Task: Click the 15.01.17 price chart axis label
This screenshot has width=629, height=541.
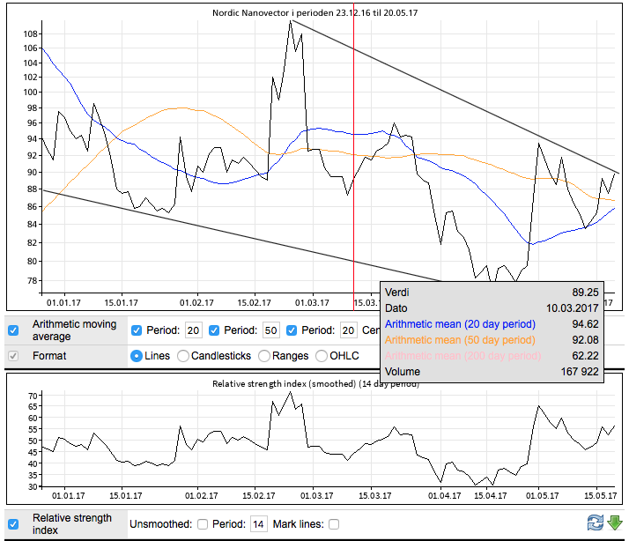Action: point(122,302)
